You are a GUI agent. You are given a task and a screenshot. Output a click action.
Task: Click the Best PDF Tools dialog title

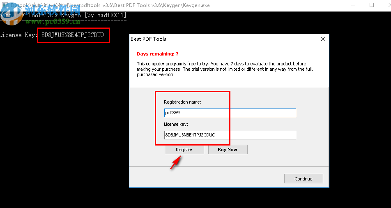pyautogui.click(x=148, y=39)
